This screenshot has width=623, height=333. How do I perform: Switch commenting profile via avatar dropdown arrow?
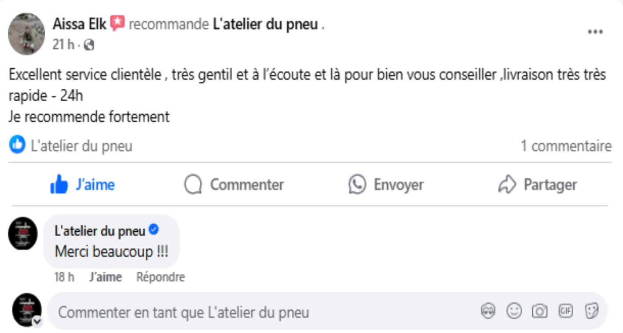[x=37, y=321]
